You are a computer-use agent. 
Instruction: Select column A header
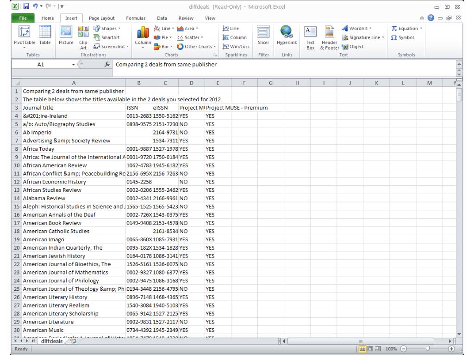tap(74, 83)
